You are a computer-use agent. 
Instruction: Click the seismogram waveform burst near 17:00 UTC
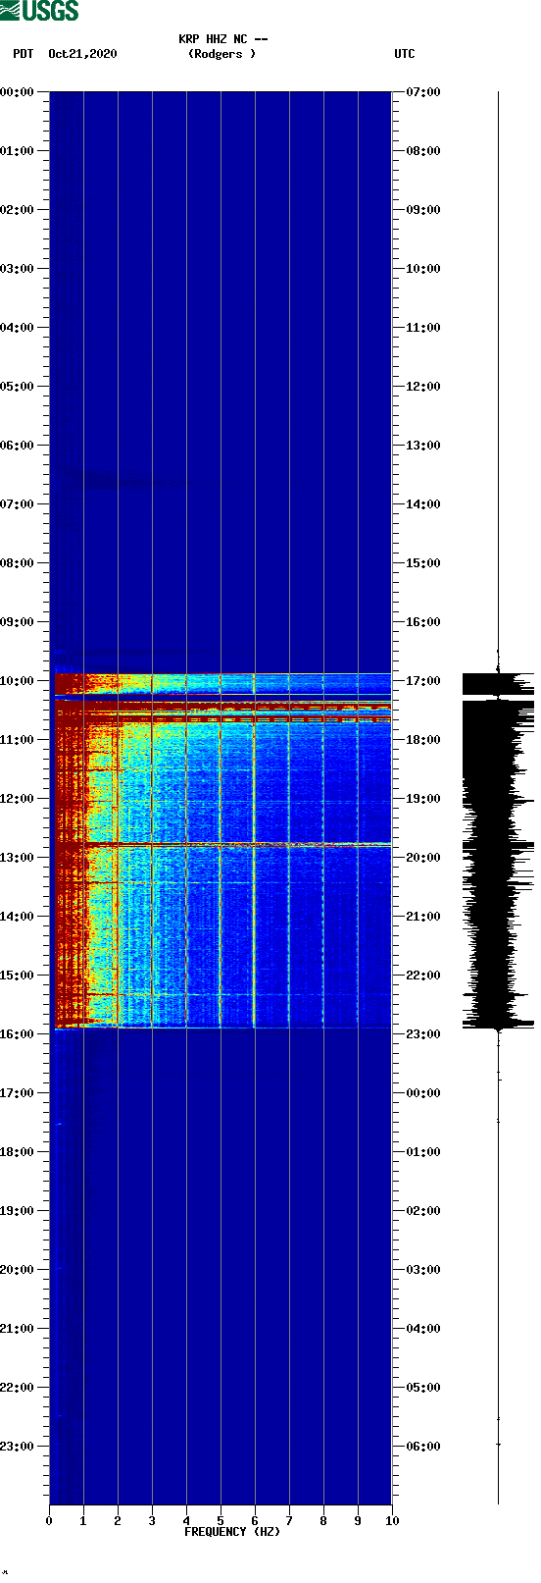pos(498,684)
